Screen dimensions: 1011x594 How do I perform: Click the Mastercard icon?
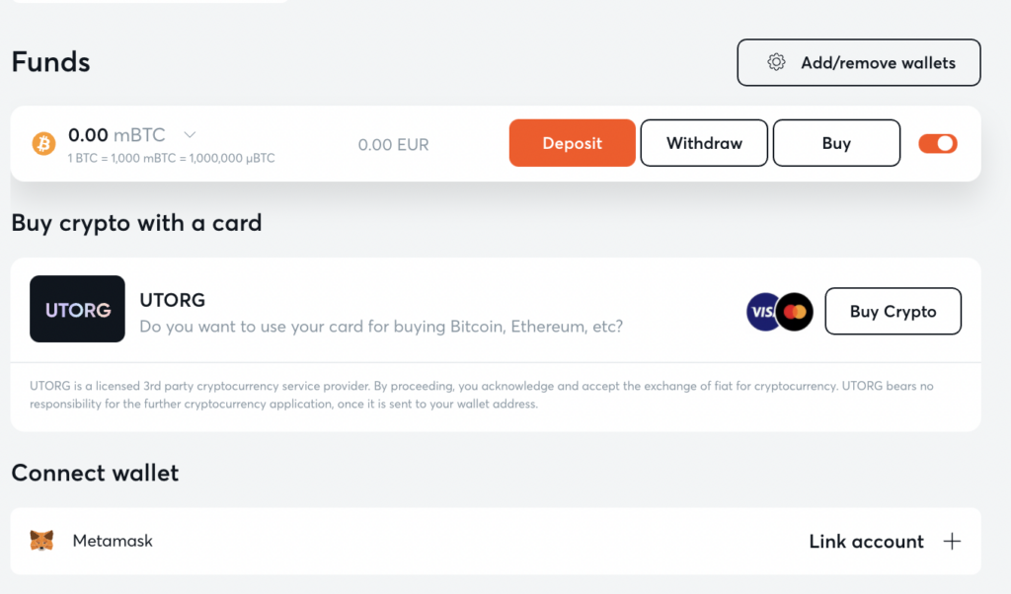coord(795,312)
